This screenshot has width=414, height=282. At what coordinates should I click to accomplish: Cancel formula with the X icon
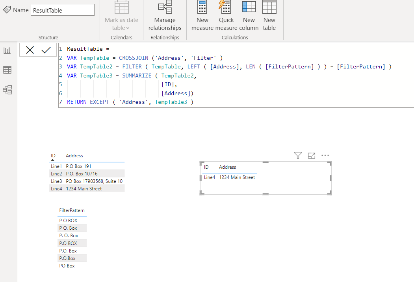click(30, 50)
